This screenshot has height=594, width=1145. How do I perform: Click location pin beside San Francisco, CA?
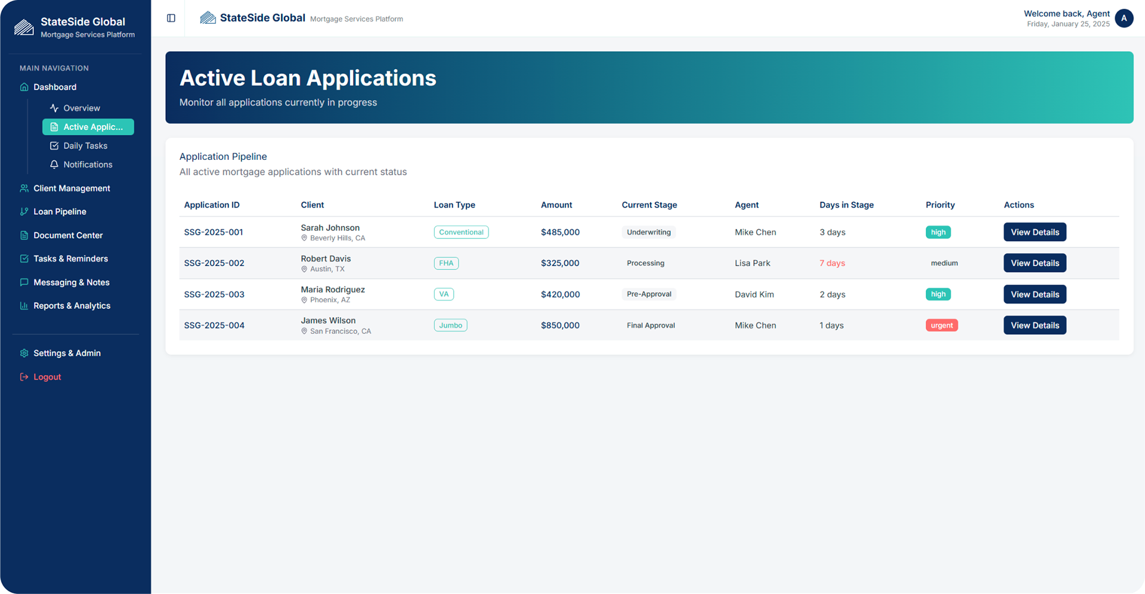coord(304,331)
